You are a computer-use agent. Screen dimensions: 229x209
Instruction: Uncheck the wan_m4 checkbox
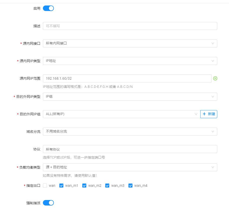(130, 186)
